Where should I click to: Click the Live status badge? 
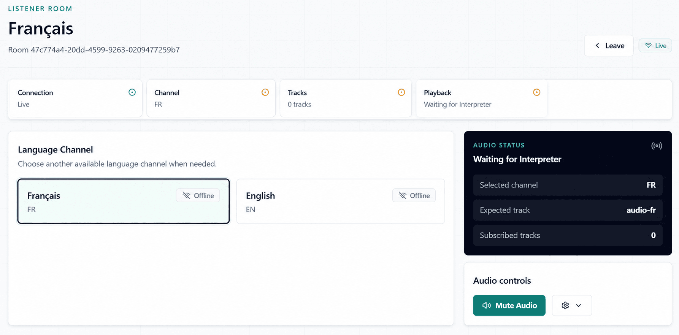pyautogui.click(x=655, y=46)
